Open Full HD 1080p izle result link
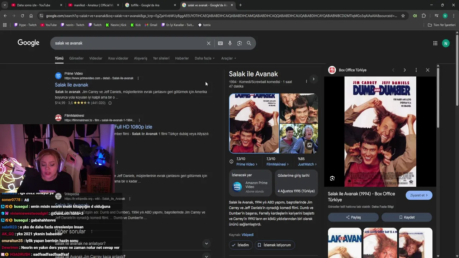 click(133, 127)
